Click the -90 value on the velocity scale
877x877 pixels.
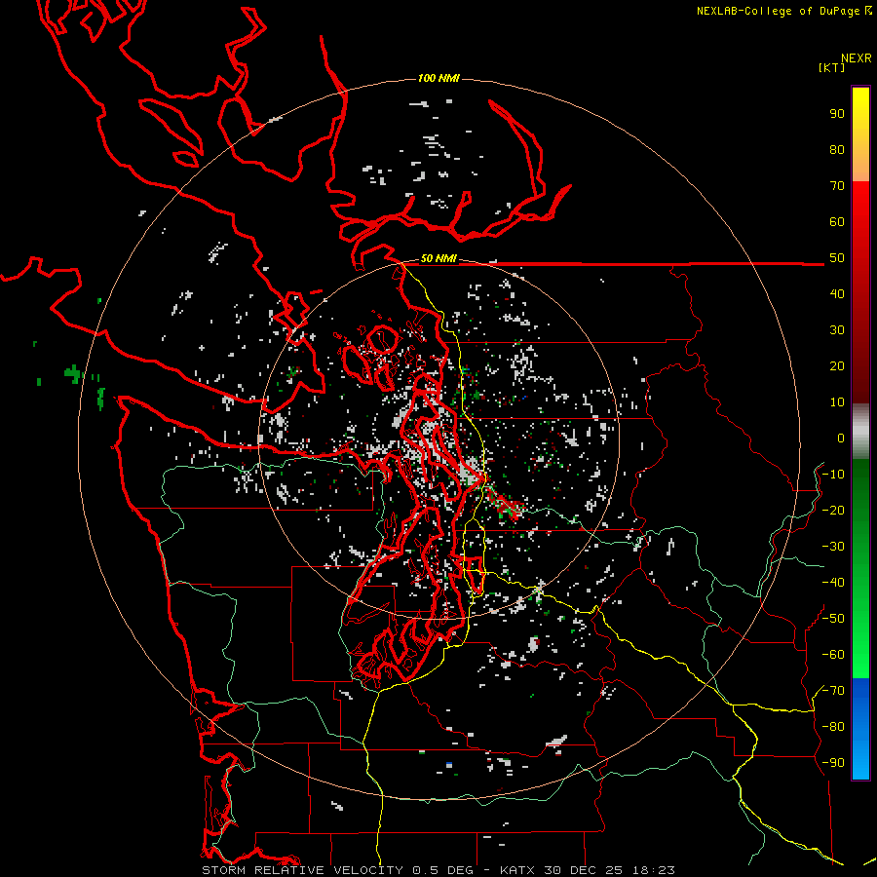(833, 763)
